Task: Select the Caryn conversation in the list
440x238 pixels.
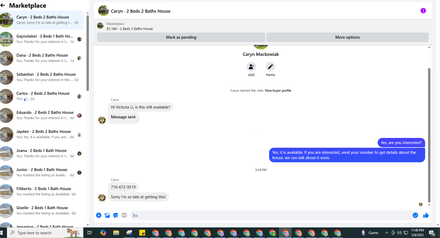Action: (42, 20)
